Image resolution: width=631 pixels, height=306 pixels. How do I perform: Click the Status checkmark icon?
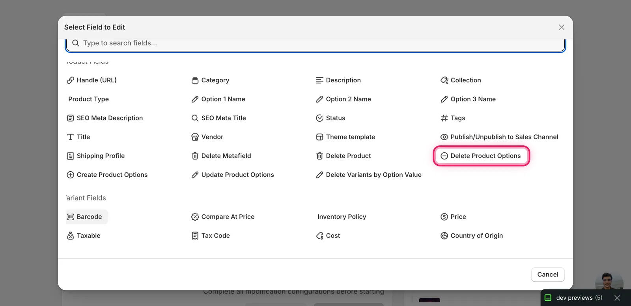click(319, 118)
